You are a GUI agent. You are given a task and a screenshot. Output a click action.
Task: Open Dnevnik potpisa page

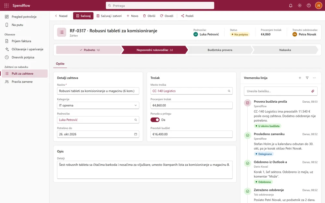coord(25,57)
